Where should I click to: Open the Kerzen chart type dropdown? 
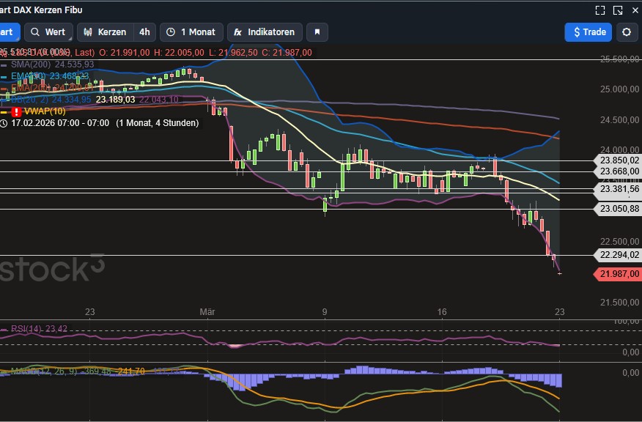[105, 32]
